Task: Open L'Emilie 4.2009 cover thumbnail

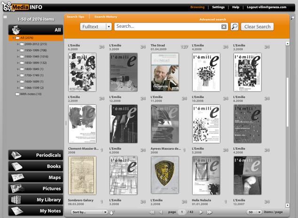Action: (206, 72)
